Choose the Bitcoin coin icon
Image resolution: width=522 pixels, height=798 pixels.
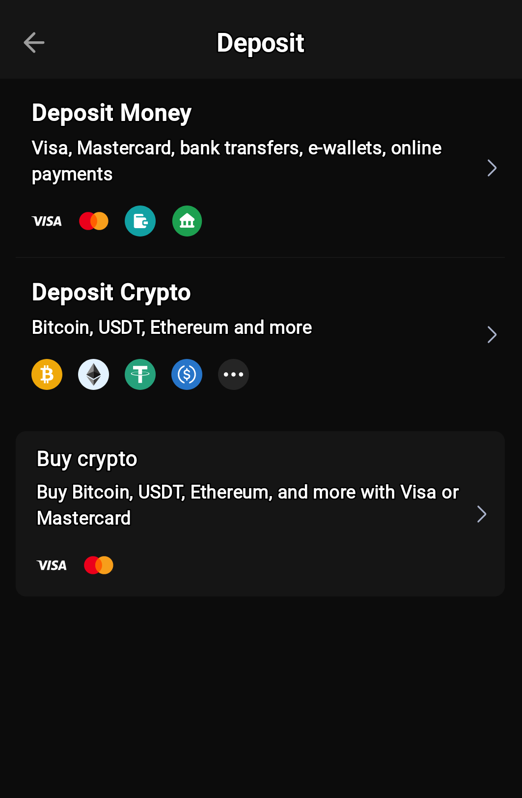[47, 375]
